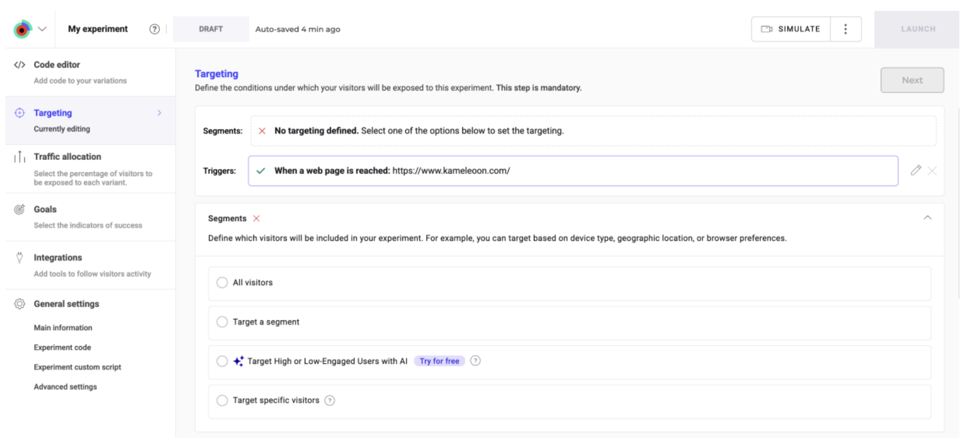Open help tooltip for Target specific visitors
961x447 pixels.
point(330,401)
